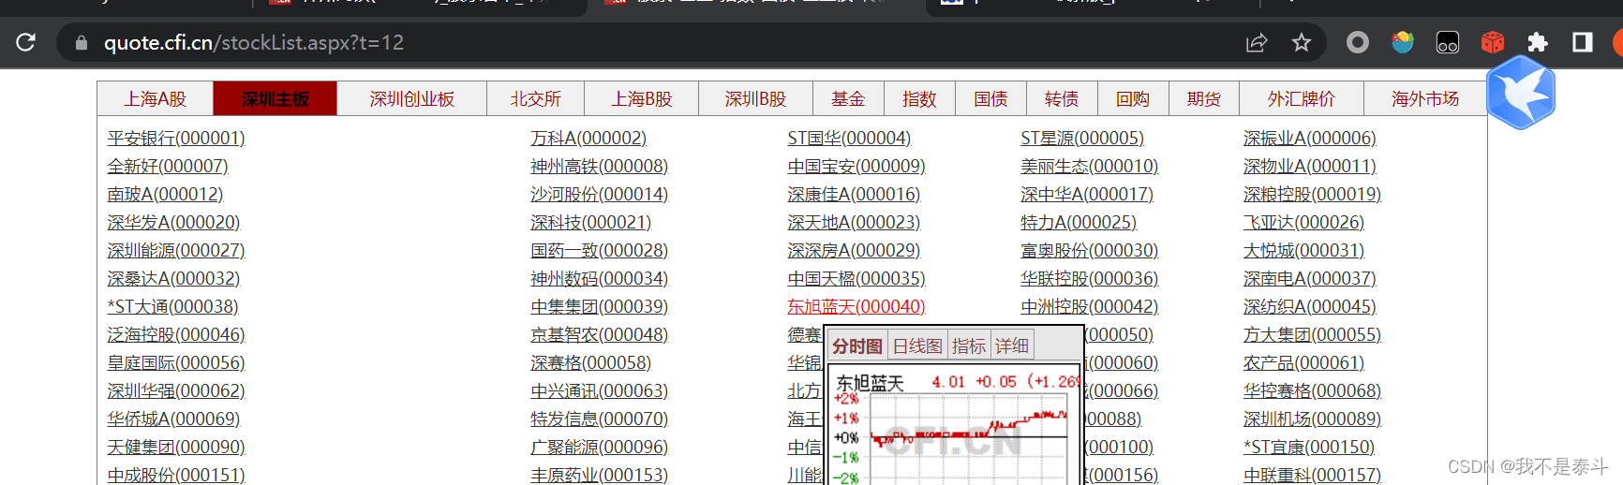Open stock link 中洲控股(000042)
The width and height of the screenshot is (1623, 485).
click(1090, 307)
